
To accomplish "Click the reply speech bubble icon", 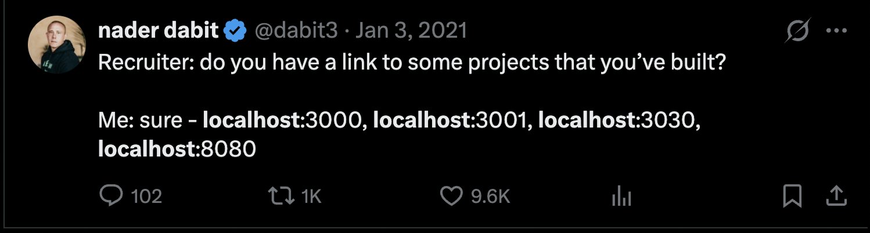I will (x=110, y=197).
